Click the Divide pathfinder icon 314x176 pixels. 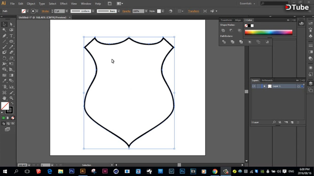pos(224,42)
